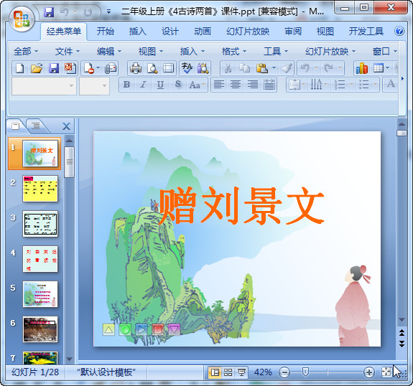Toggle Italic formatting
The image size is (413, 386).
tap(143, 85)
